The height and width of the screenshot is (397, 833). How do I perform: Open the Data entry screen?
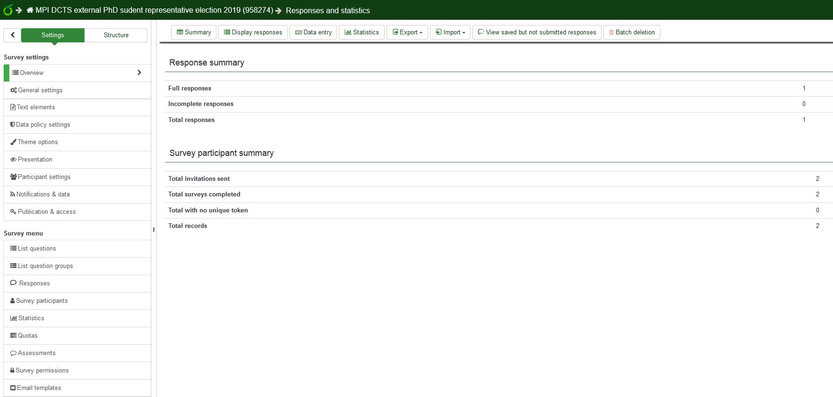[x=313, y=32]
